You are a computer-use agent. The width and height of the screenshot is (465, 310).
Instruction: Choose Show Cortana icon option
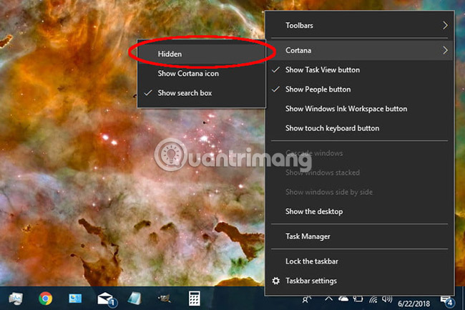(x=201, y=74)
